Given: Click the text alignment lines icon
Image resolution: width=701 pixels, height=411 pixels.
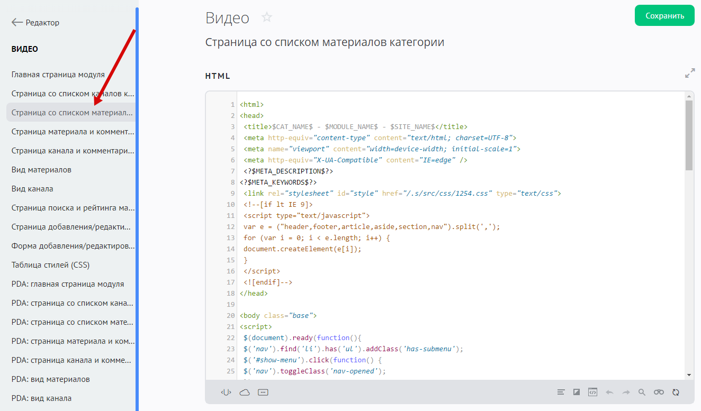Looking at the screenshot, I should (561, 392).
